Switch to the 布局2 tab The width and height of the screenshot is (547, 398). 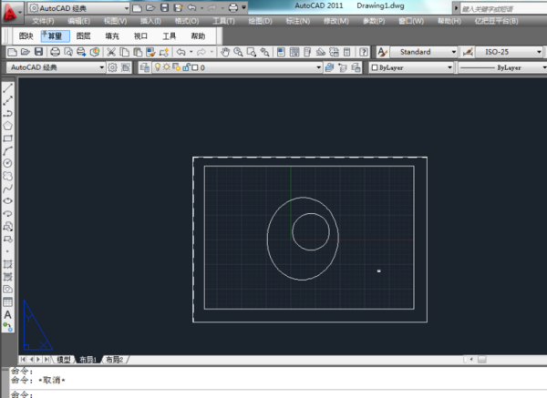(x=115, y=360)
